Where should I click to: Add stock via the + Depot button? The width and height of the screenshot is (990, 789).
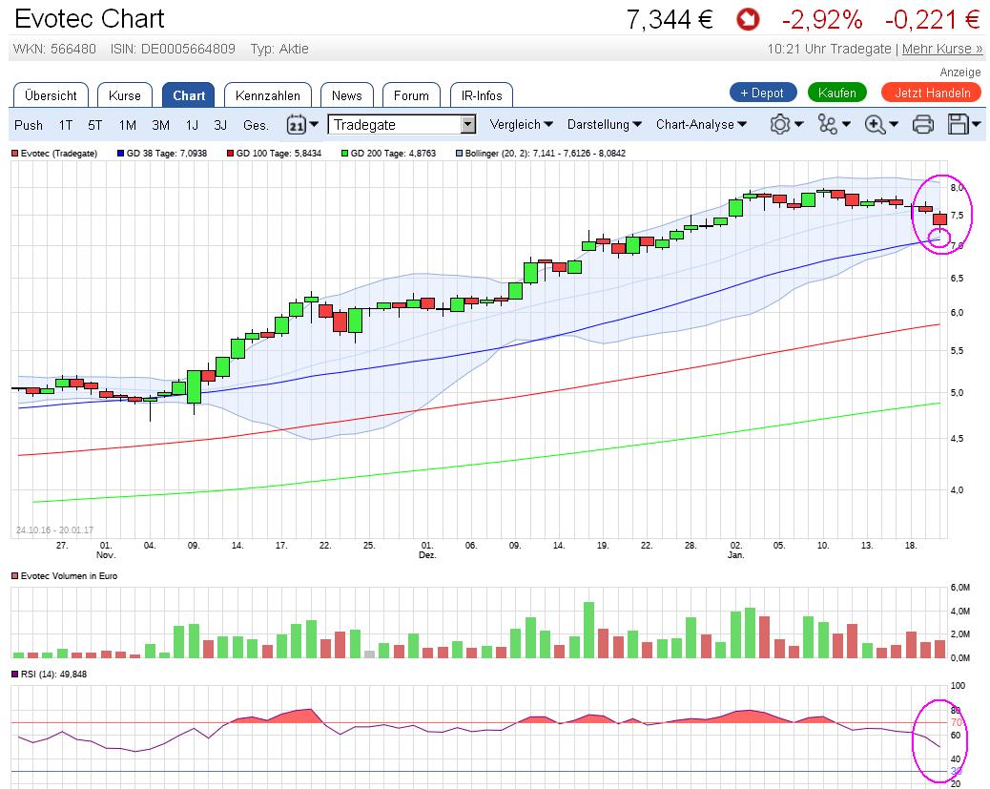tap(763, 93)
